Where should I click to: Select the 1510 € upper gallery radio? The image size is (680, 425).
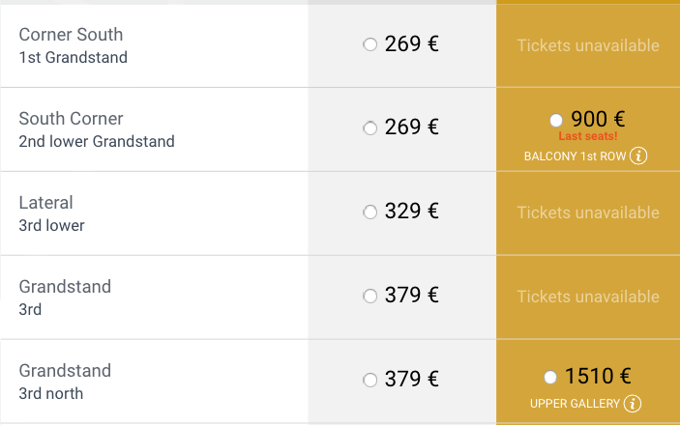coord(550,377)
